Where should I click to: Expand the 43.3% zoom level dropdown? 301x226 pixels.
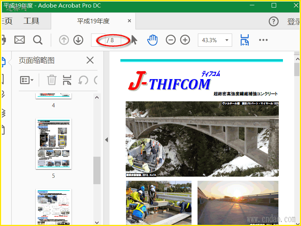(x=227, y=40)
